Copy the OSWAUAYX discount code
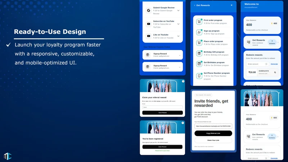 click(275, 72)
